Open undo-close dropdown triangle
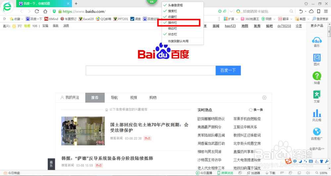This screenshot has height=176, width=331. [x=306, y=12]
